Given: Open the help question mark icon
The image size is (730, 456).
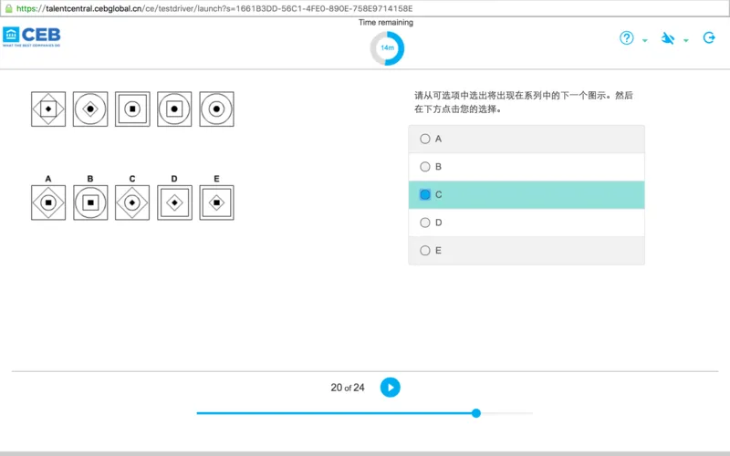Looking at the screenshot, I should [627, 37].
